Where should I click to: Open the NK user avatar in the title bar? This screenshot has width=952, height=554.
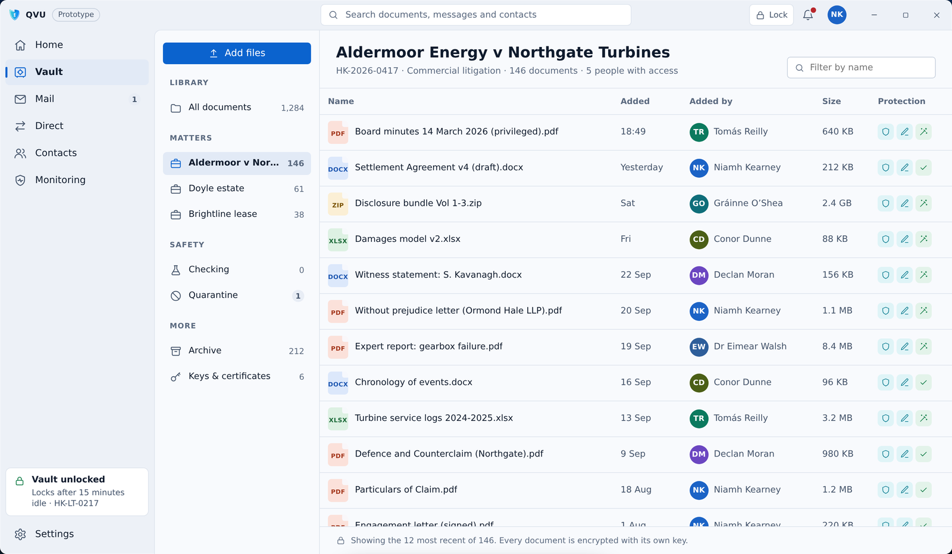click(x=837, y=15)
